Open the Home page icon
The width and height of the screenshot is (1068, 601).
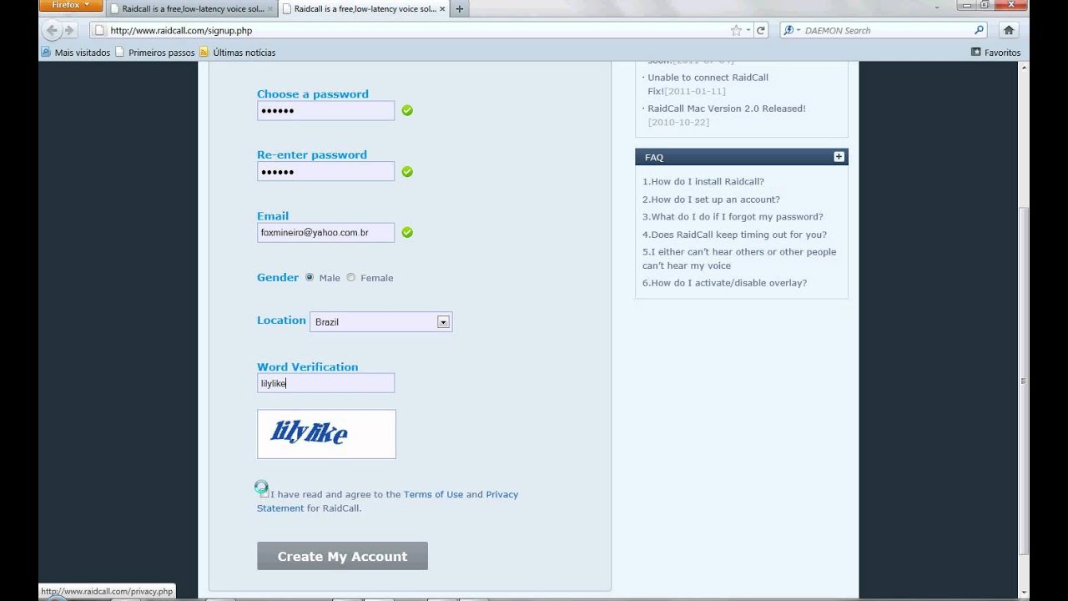tap(1009, 30)
